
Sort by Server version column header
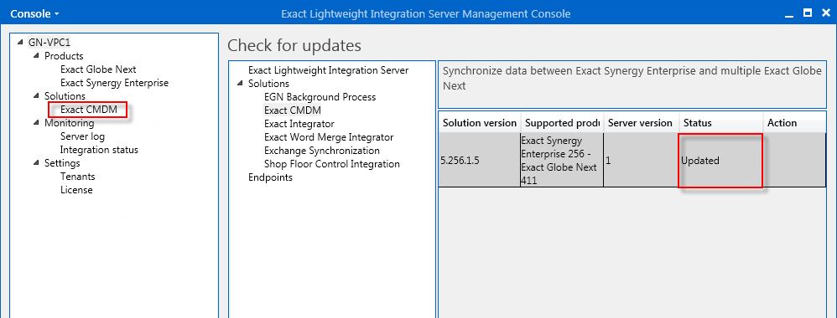click(641, 123)
